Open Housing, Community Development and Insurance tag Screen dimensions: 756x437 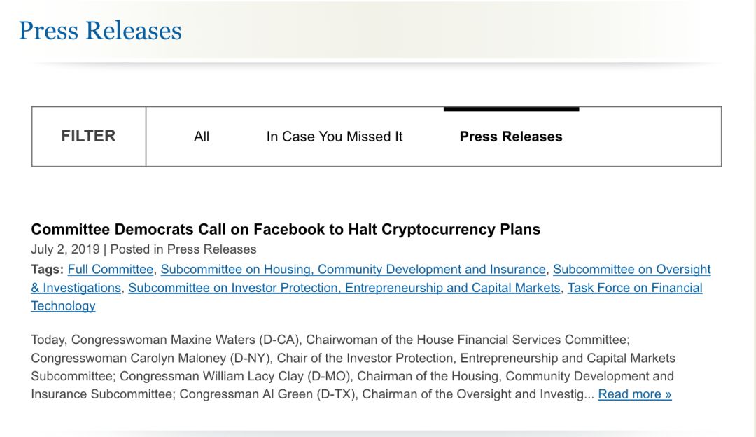(353, 269)
